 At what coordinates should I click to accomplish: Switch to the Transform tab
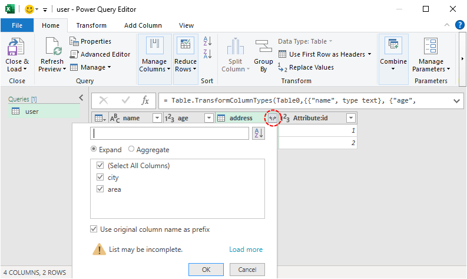(91, 25)
